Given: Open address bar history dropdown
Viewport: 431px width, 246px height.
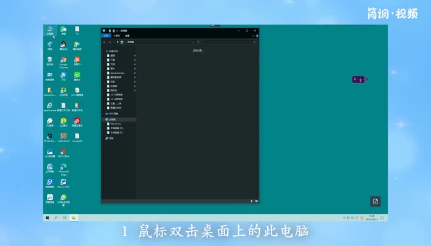Looking at the screenshot, I should click(x=193, y=42).
